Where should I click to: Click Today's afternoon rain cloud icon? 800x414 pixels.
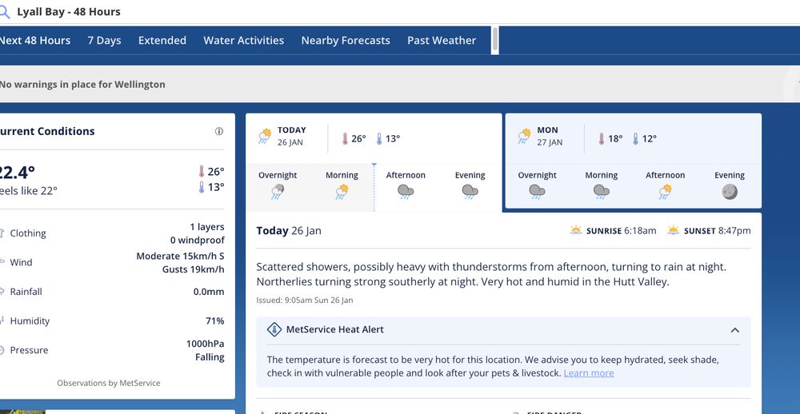[406, 192]
